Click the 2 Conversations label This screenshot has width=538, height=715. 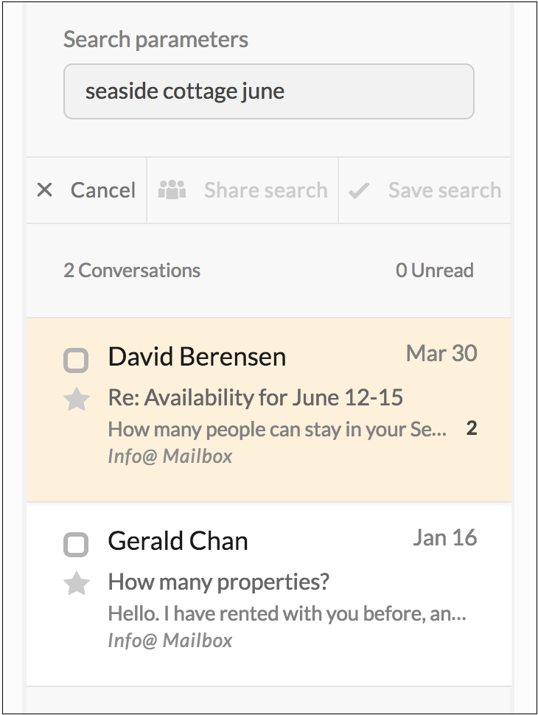[x=132, y=271]
